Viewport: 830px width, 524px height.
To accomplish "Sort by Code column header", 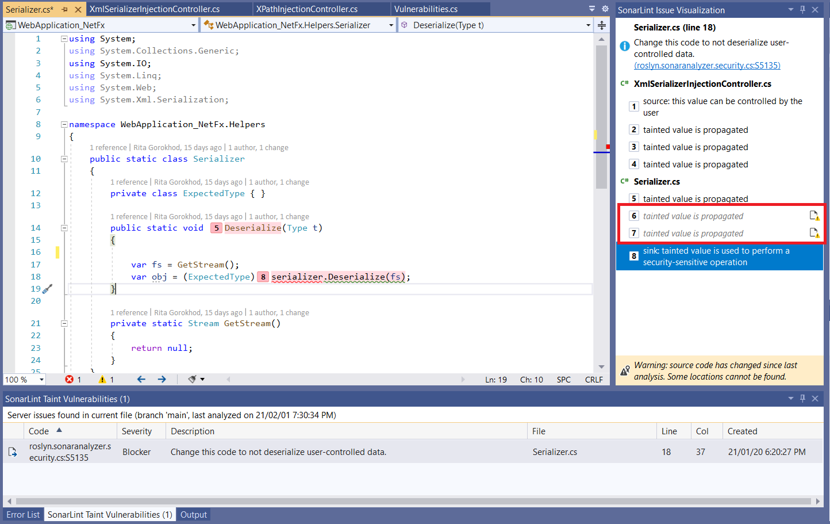I will pos(71,431).
